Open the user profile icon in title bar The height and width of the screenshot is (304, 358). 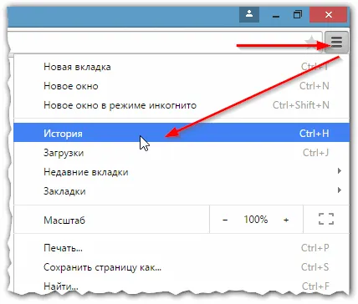(x=249, y=14)
